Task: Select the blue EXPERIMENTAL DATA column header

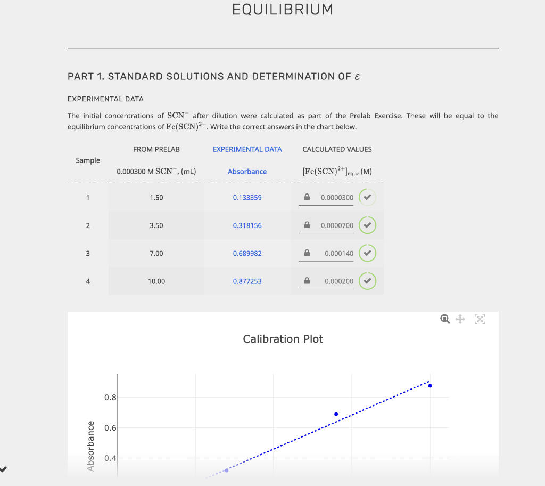Action: [247, 149]
